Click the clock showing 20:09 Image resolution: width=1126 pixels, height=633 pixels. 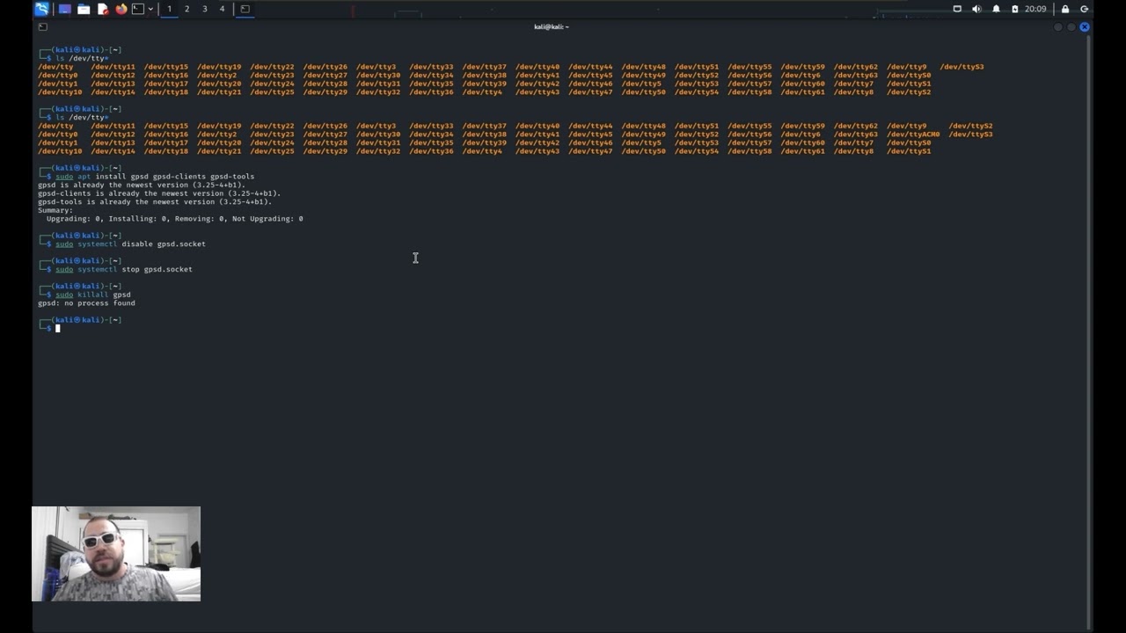pyautogui.click(x=1035, y=9)
